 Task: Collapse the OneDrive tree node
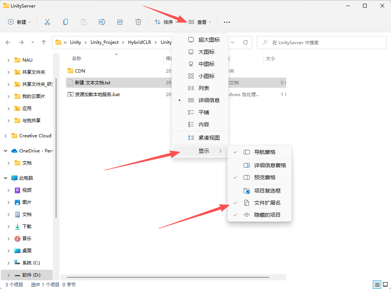5,151
